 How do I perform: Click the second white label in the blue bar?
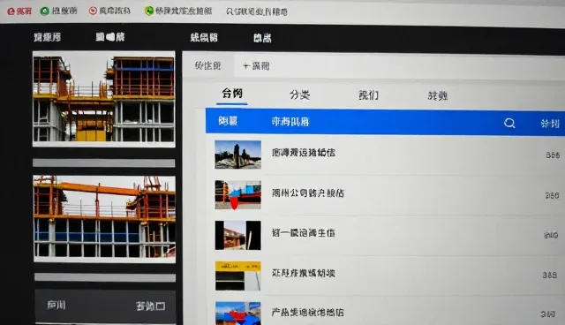pyautogui.click(x=290, y=122)
